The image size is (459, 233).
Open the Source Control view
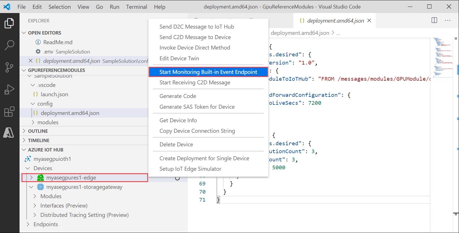[9, 67]
